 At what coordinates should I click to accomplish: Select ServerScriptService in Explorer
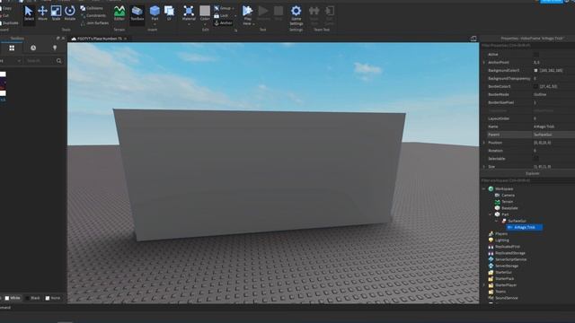click(x=507, y=259)
